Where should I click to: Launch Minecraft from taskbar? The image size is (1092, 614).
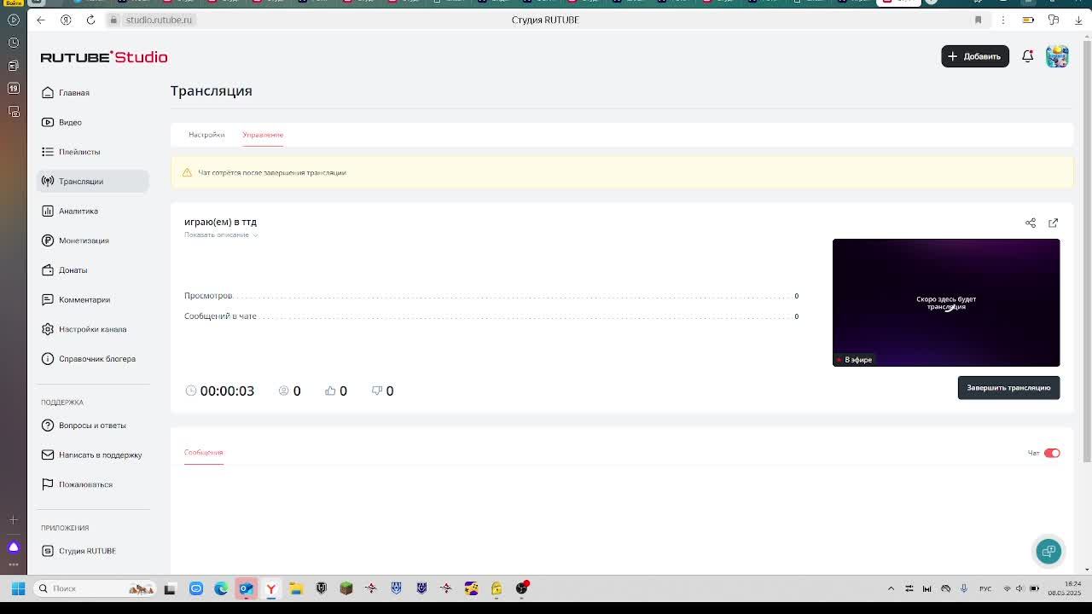pos(346,588)
